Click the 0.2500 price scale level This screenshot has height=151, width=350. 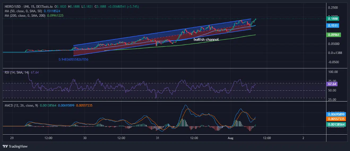click(x=333, y=7)
